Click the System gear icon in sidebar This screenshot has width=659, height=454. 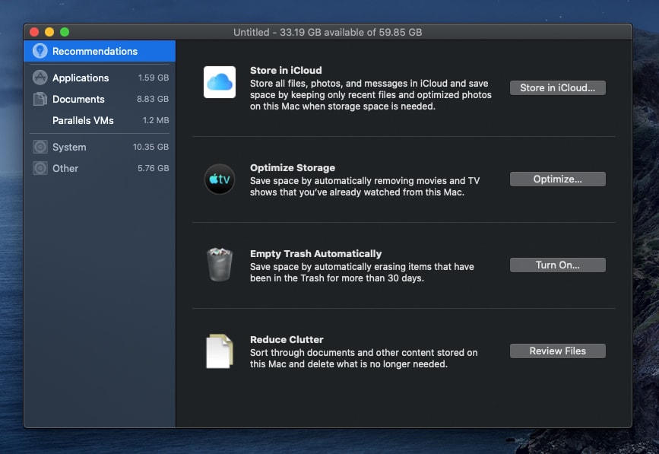(40, 147)
